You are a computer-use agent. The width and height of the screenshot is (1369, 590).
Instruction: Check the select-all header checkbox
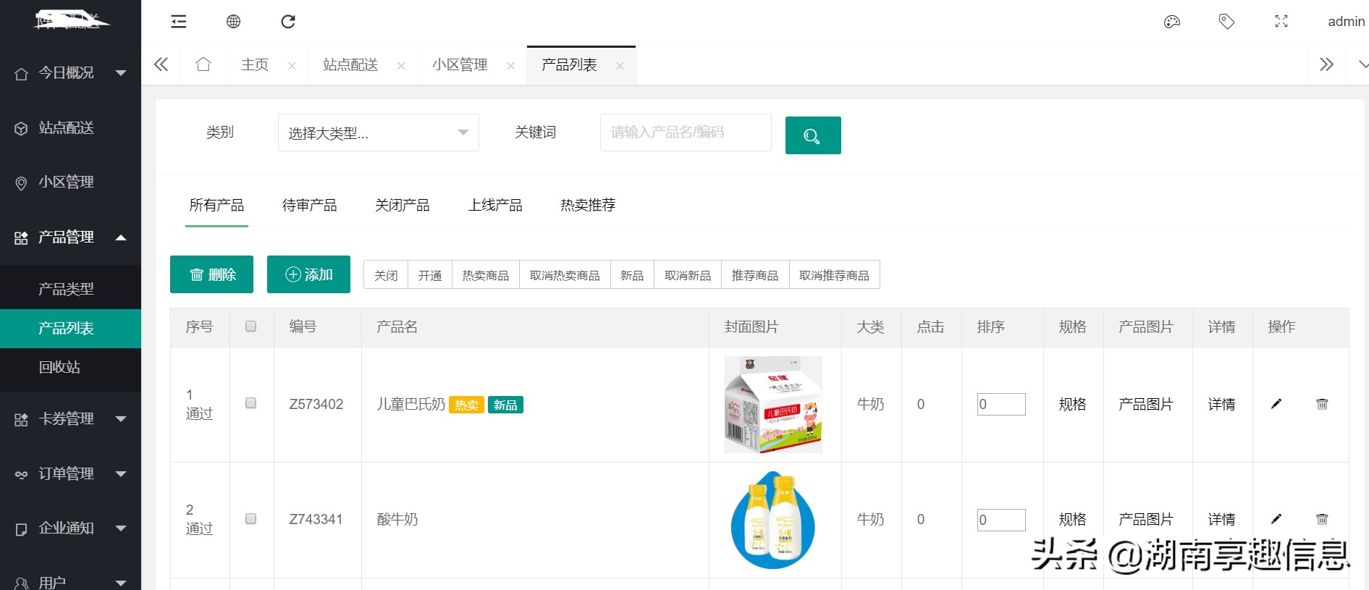(250, 326)
